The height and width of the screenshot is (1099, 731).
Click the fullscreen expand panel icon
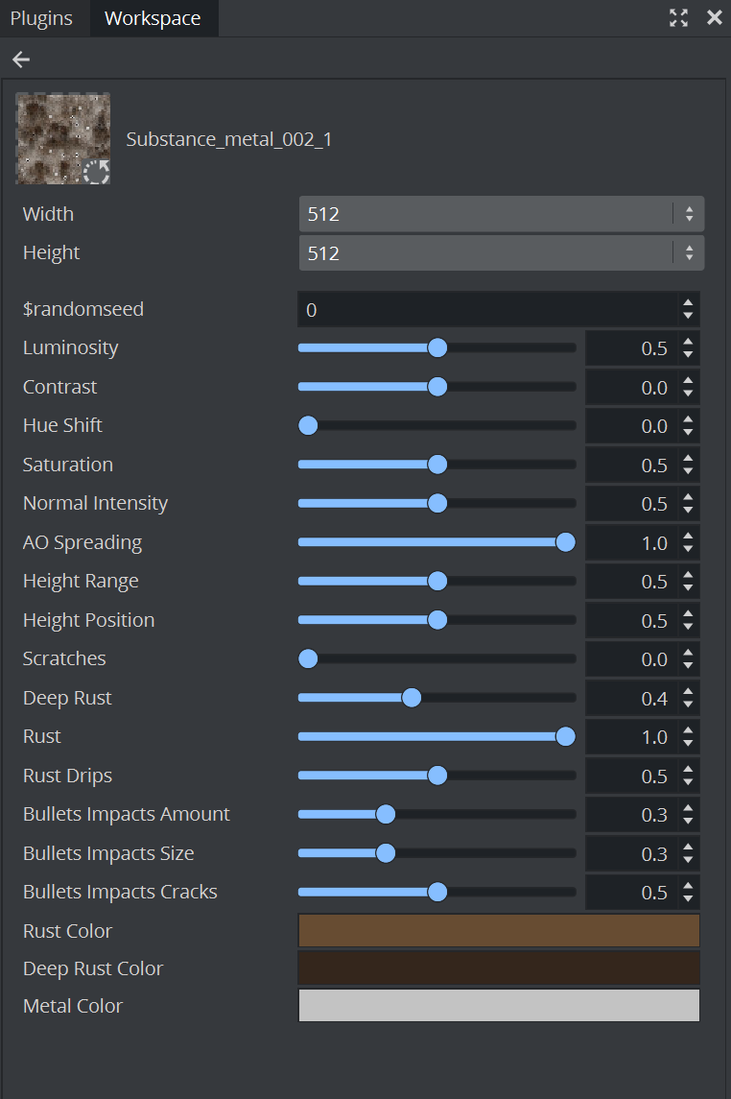click(x=678, y=17)
